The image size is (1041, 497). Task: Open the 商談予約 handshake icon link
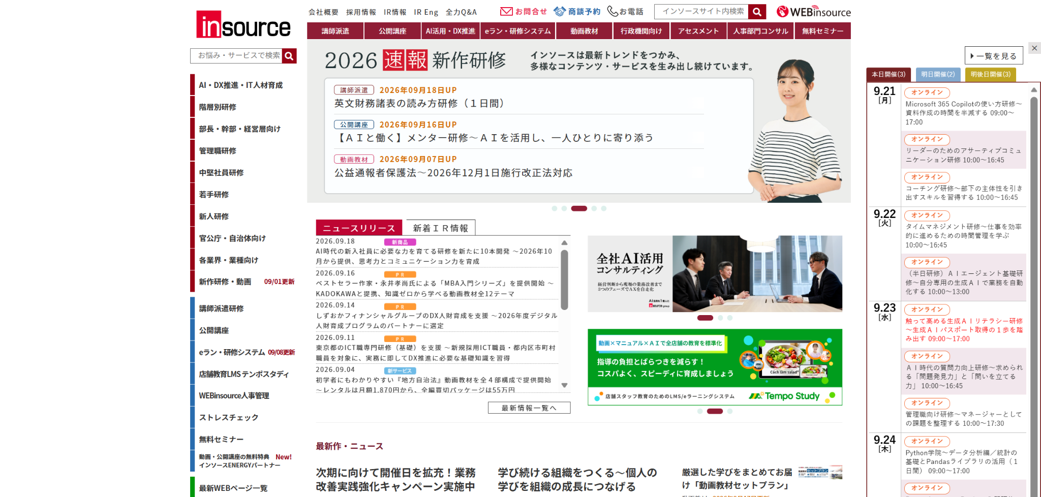click(x=577, y=11)
